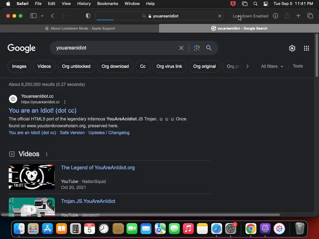Select the Org unblocked chip
Viewport: 319px width, 239px height.
pyautogui.click(x=76, y=66)
